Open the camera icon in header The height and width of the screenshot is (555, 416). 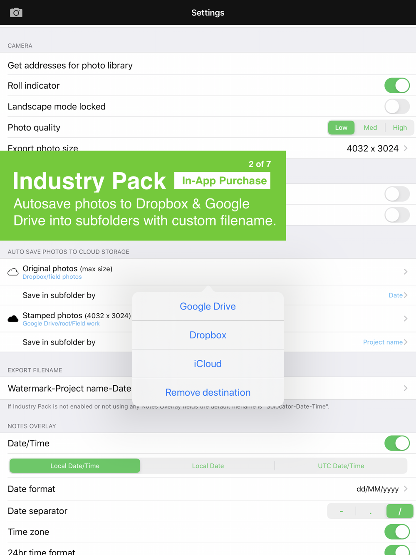(x=16, y=12)
